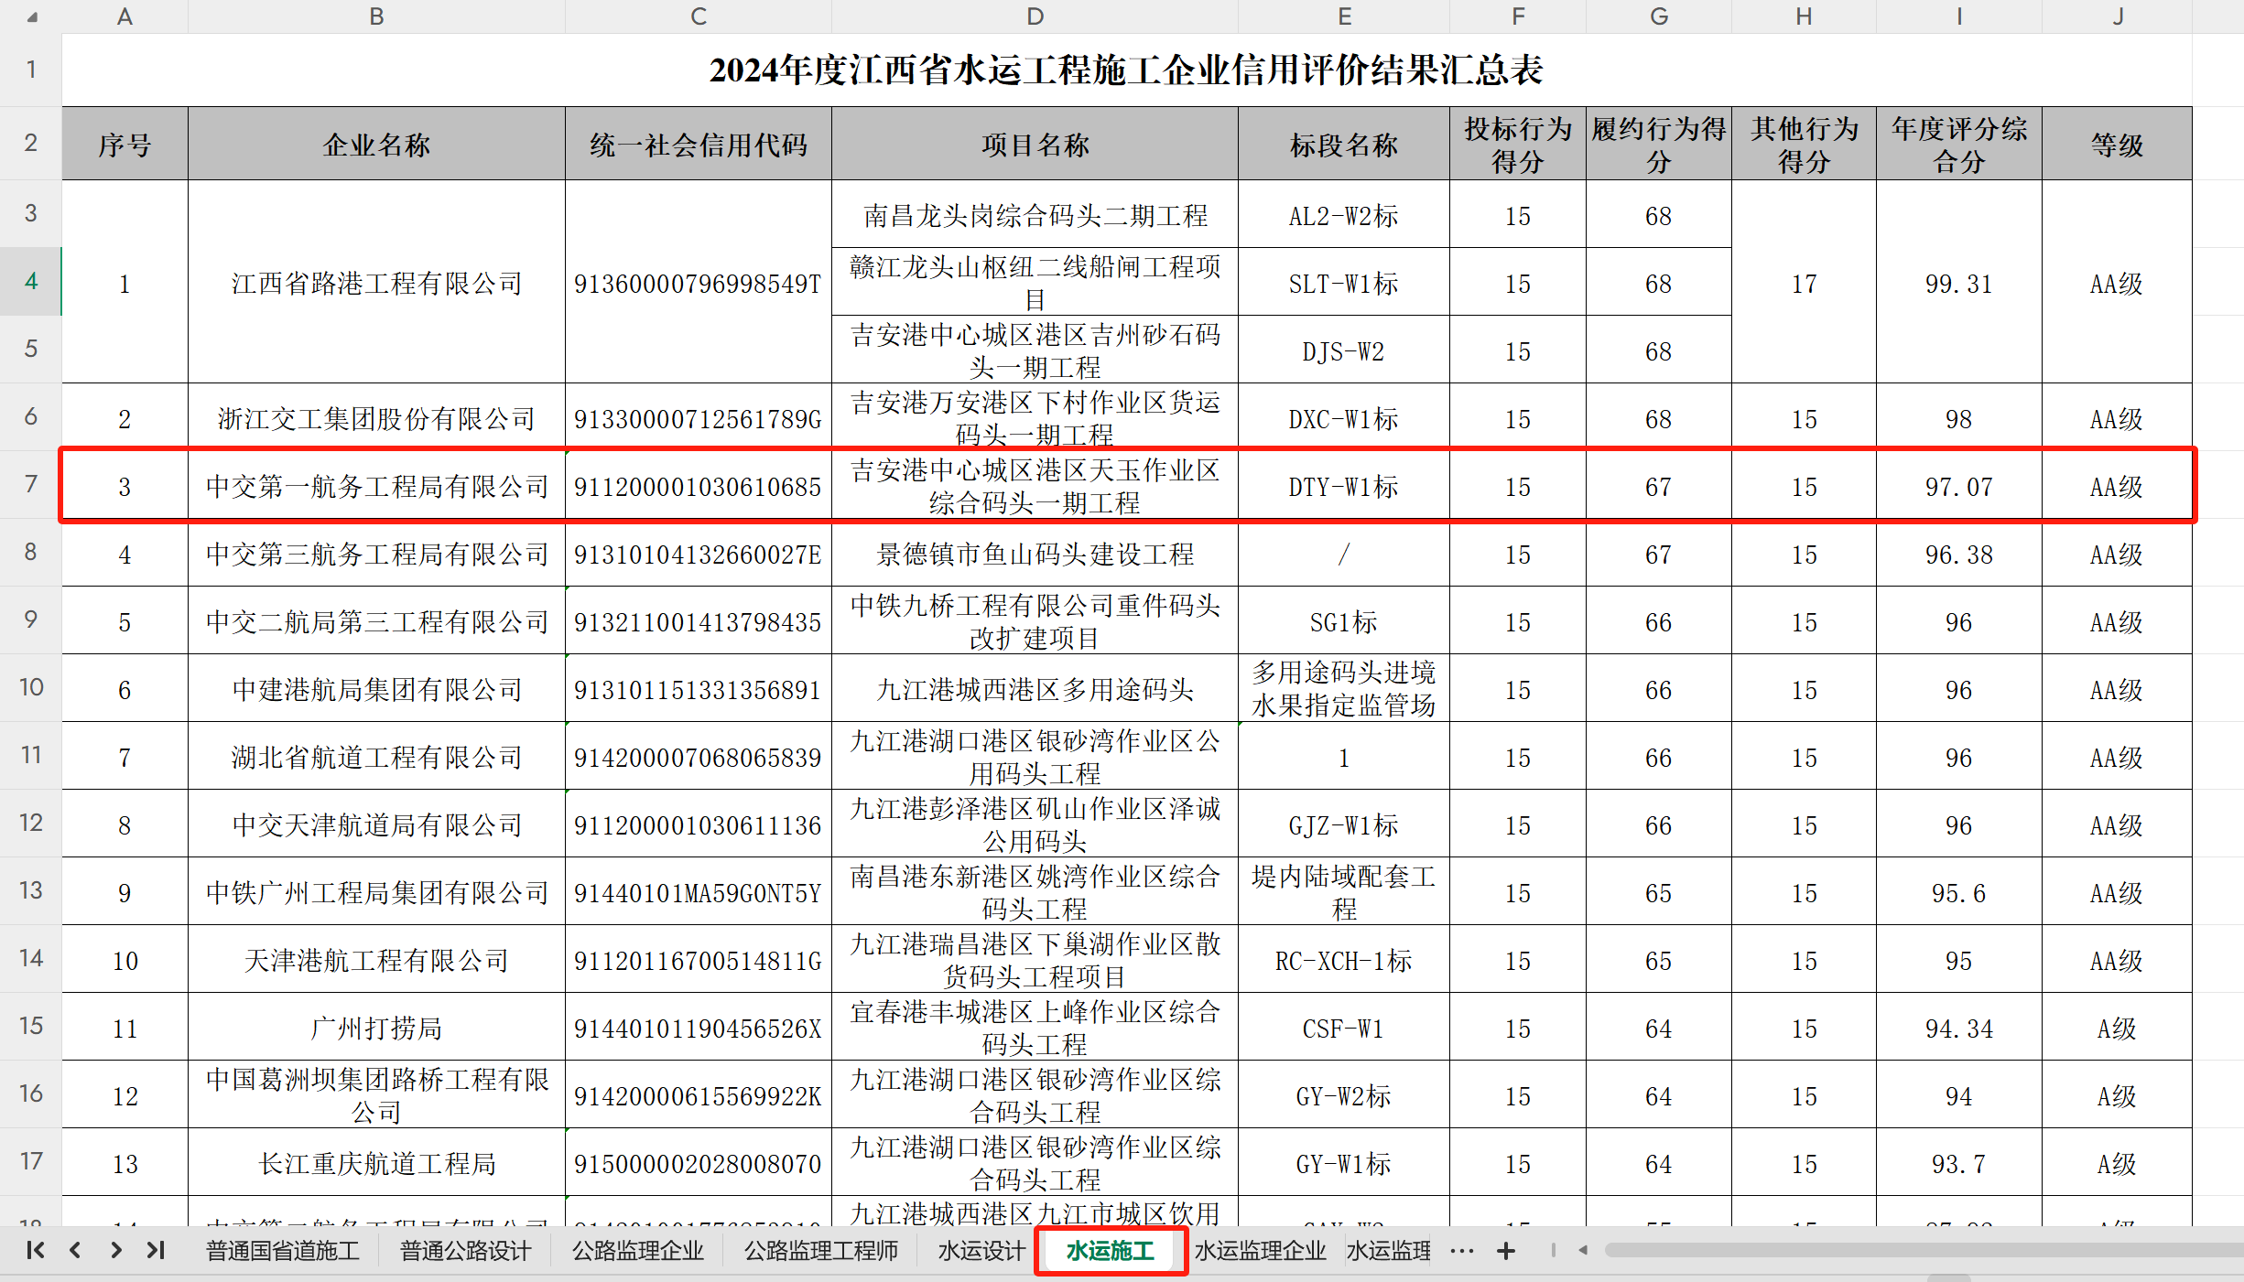Click the horizontal scrollbar track
The height and width of the screenshot is (1282, 2244).
pyautogui.click(x=1923, y=1250)
